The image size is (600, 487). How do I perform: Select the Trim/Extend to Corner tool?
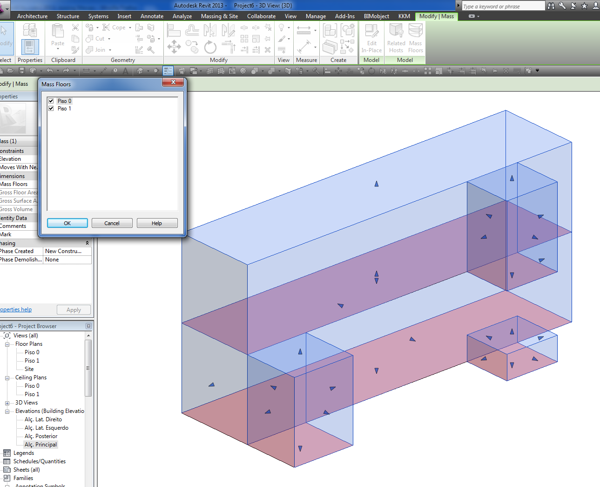[228, 47]
